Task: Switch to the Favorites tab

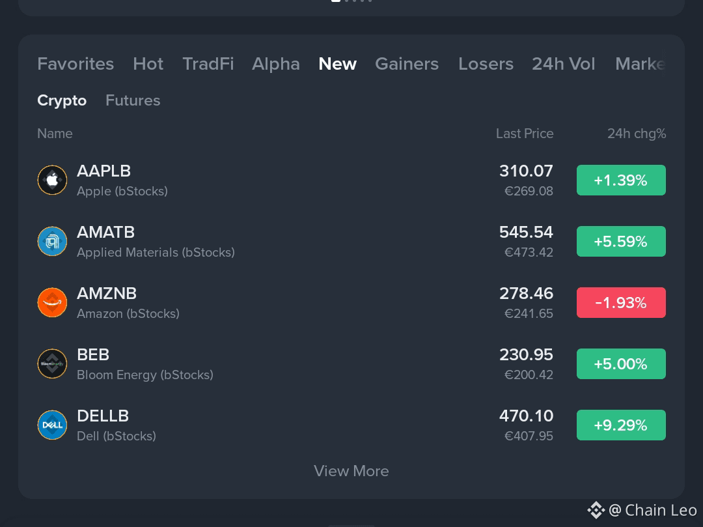Action: tap(76, 64)
